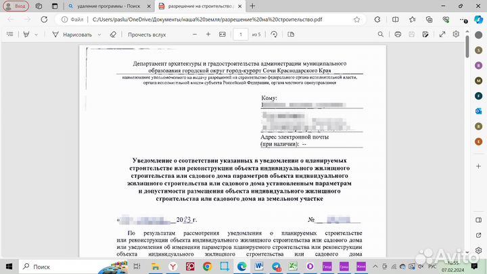Add a sidebar app with plus

(479, 166)
